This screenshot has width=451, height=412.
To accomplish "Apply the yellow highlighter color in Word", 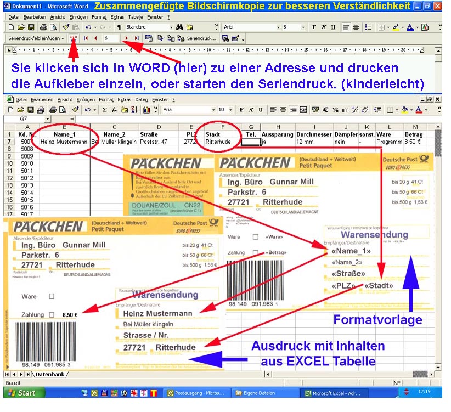I will [396, 27].
